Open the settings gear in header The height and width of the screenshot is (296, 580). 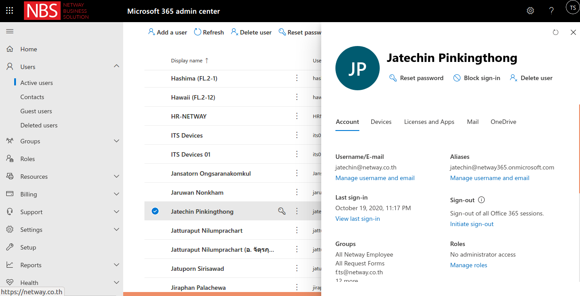(530, 11)
